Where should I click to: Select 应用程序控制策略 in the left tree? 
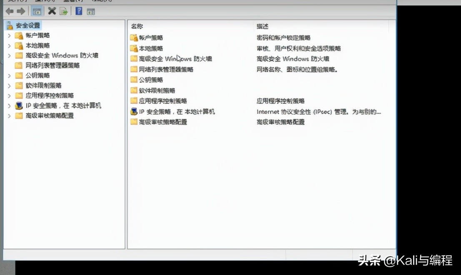[x=50, y=95]
